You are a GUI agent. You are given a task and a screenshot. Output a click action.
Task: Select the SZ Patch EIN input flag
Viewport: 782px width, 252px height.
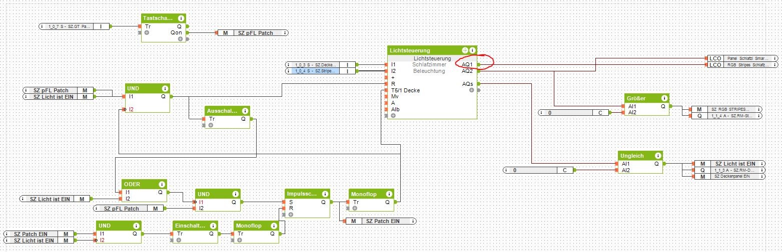[40, 234]
